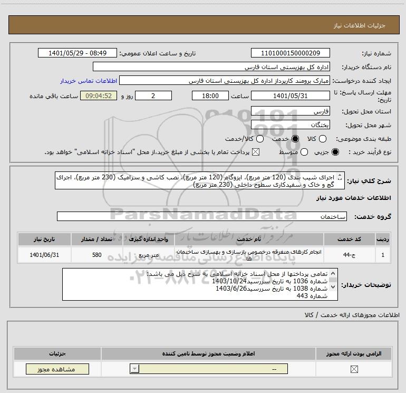Select the کالا/خدمت radio button

[260, 139]
